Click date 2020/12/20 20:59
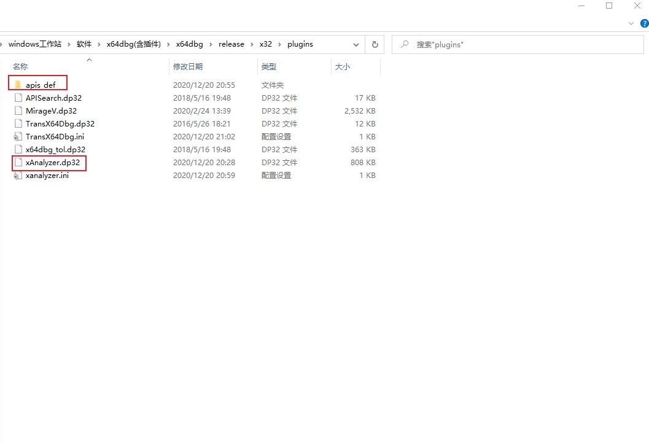Viewport: 649px width, 442px height. (204, 175)
